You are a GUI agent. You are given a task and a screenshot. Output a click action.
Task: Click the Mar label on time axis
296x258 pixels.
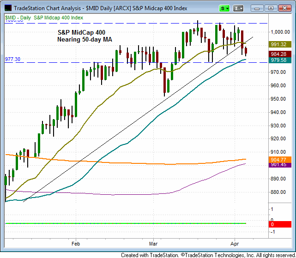click(x=153, y=242)
